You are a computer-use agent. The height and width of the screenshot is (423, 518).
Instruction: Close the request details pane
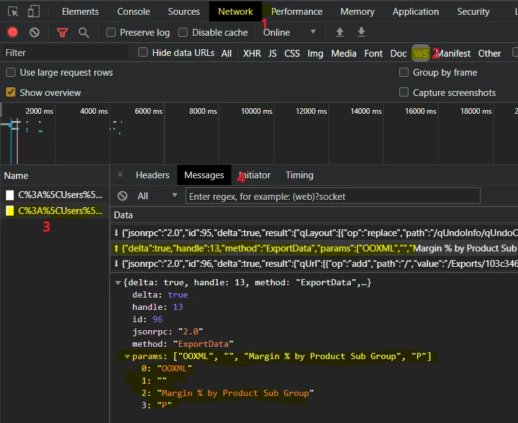pos(120,175)
